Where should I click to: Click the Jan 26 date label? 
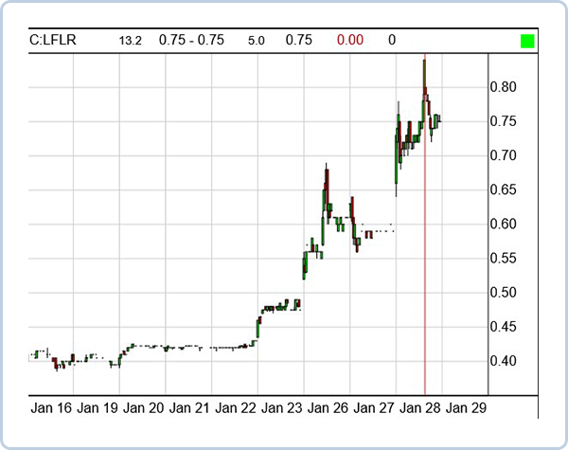tap(328, 408)
